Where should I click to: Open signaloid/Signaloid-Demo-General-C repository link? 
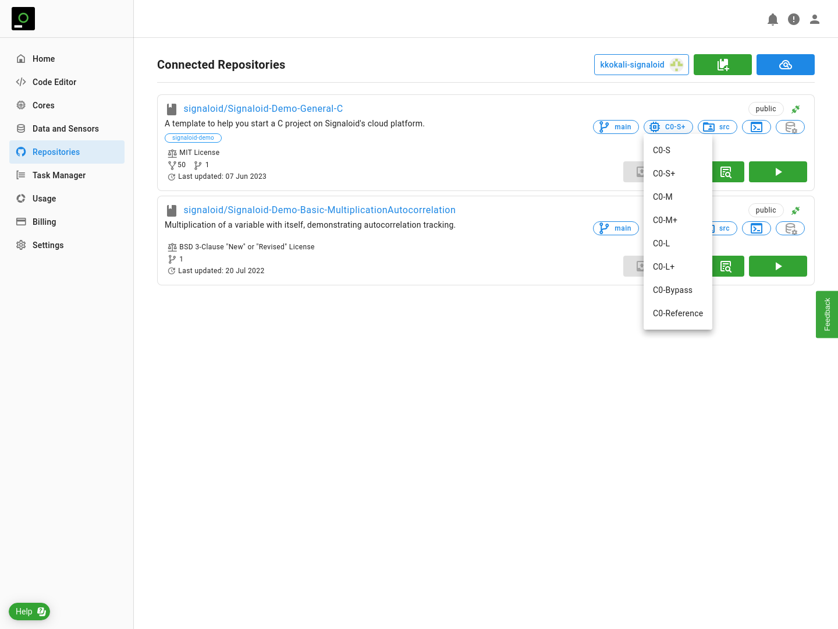pyautogui.click(x=263, y=108)
